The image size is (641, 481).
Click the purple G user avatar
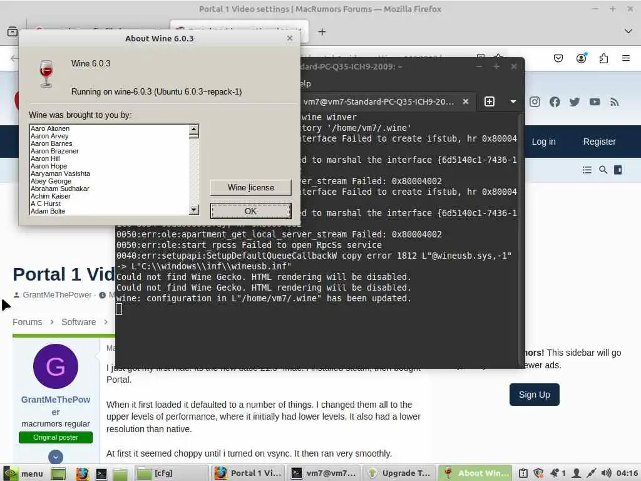[56, 366]
